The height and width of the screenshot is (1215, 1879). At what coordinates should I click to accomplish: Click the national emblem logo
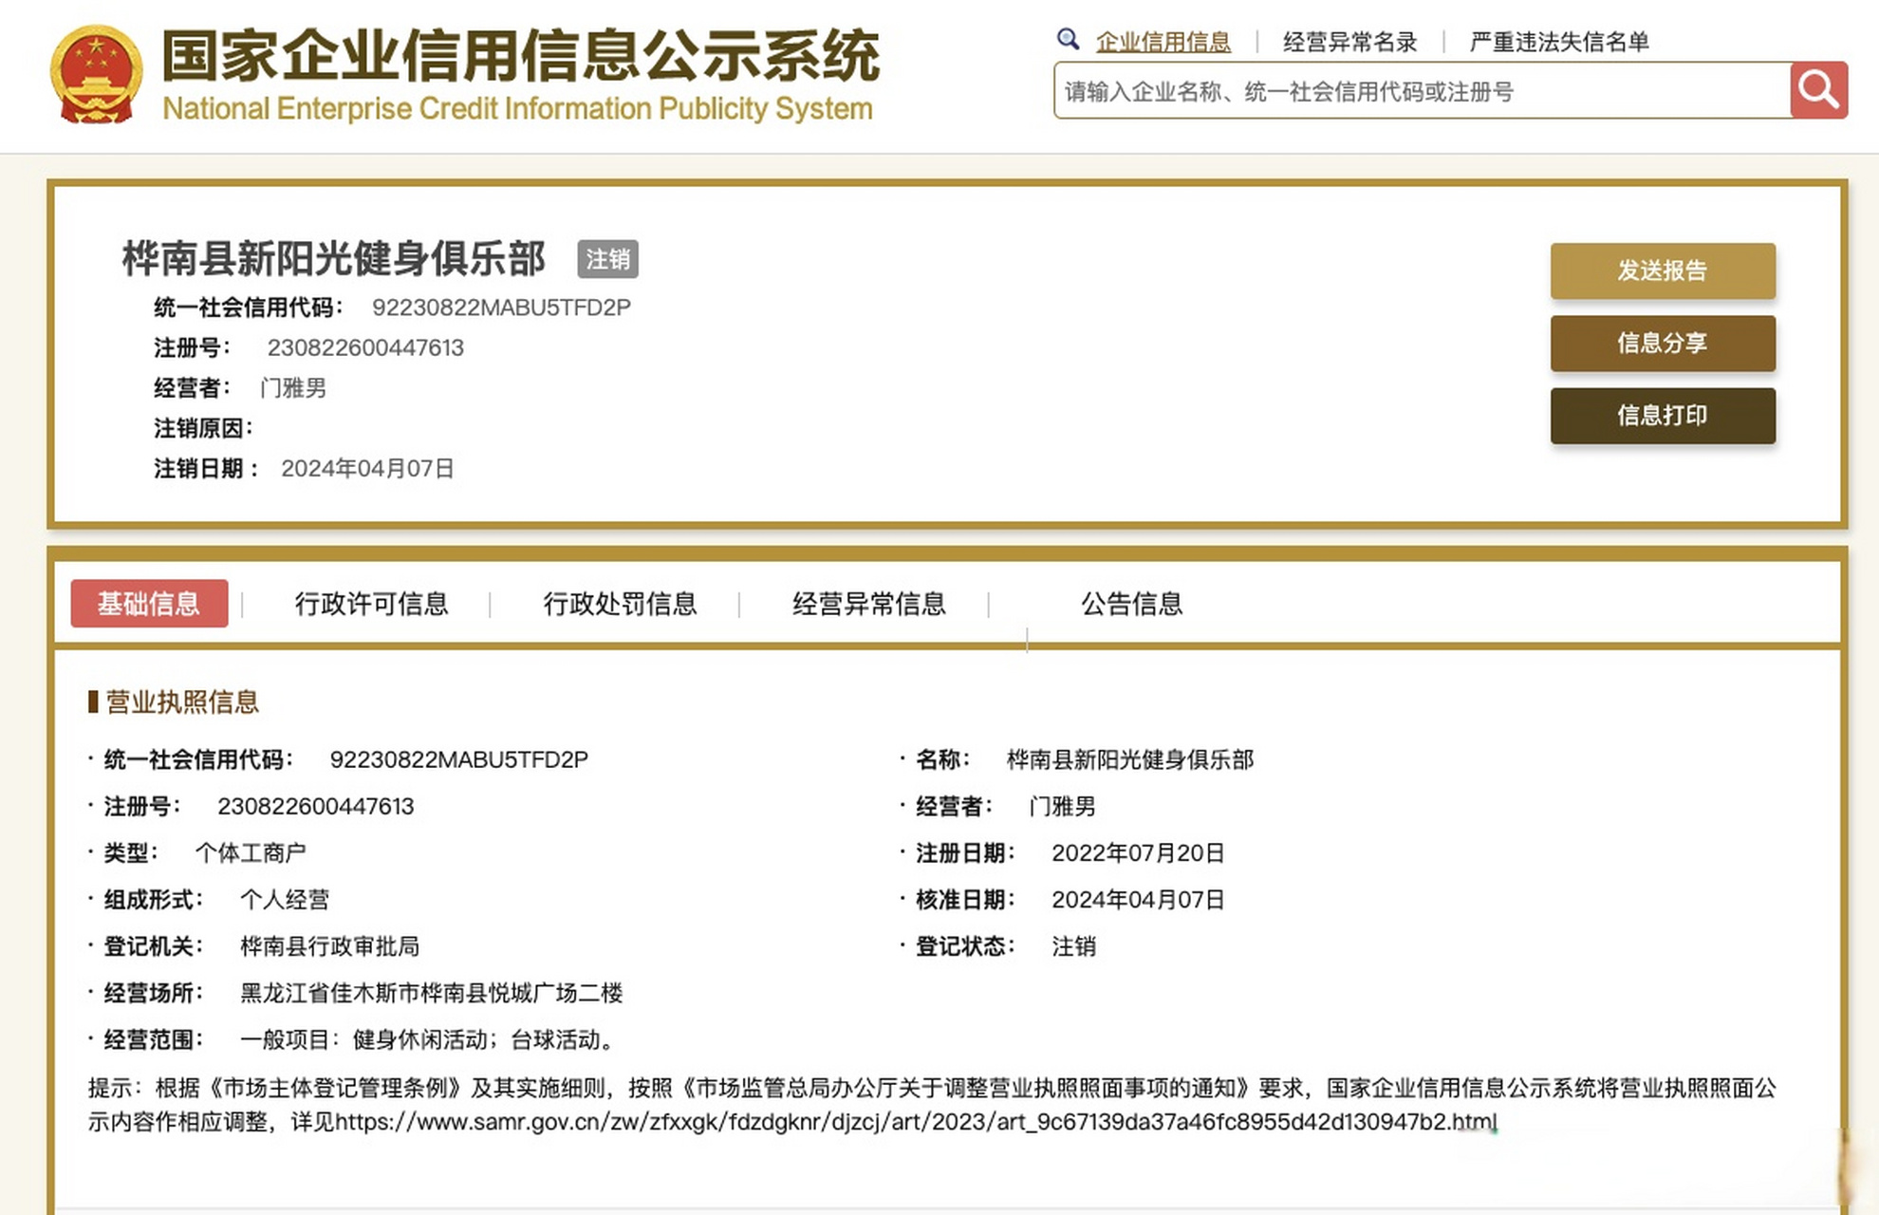tap(96, 74)
